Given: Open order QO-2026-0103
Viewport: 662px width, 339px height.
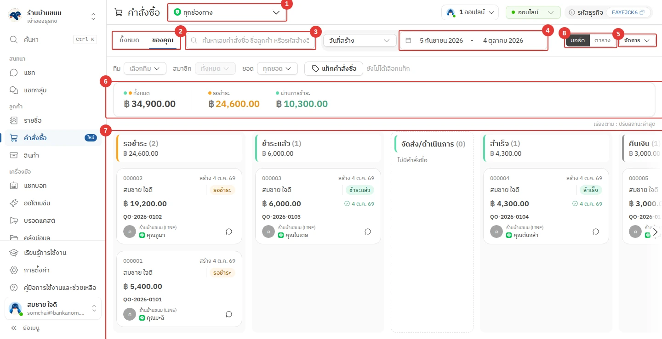Looking at the screenshot, I should pos(318,206).
